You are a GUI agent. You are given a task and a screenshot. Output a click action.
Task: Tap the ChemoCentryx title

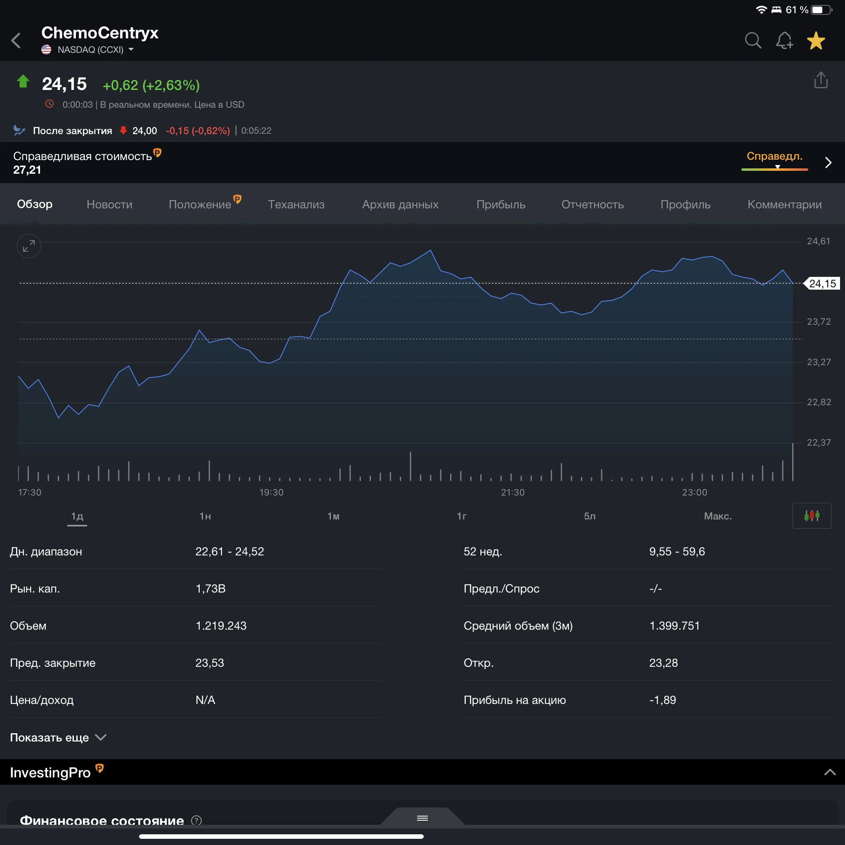(x=100, y=33)
